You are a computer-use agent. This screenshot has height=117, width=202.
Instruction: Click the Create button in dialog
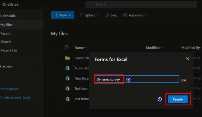[178, 99]
